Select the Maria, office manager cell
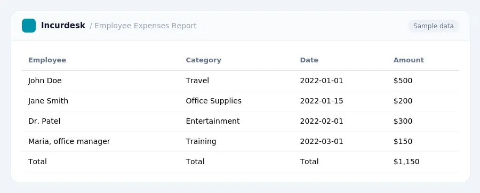Viewport: 480px width, 193px height. (69, 141)
